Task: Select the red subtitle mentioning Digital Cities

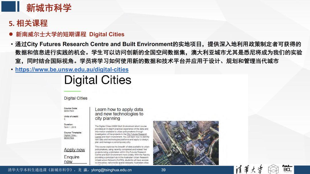Action: (70, 34)
